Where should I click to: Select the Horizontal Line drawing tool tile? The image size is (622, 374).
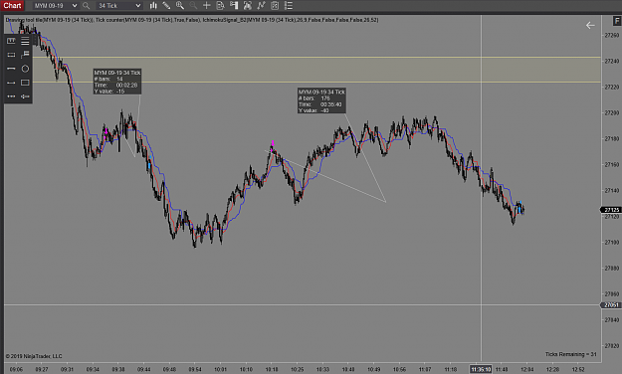pyautogui.click(x=11, y=69)
